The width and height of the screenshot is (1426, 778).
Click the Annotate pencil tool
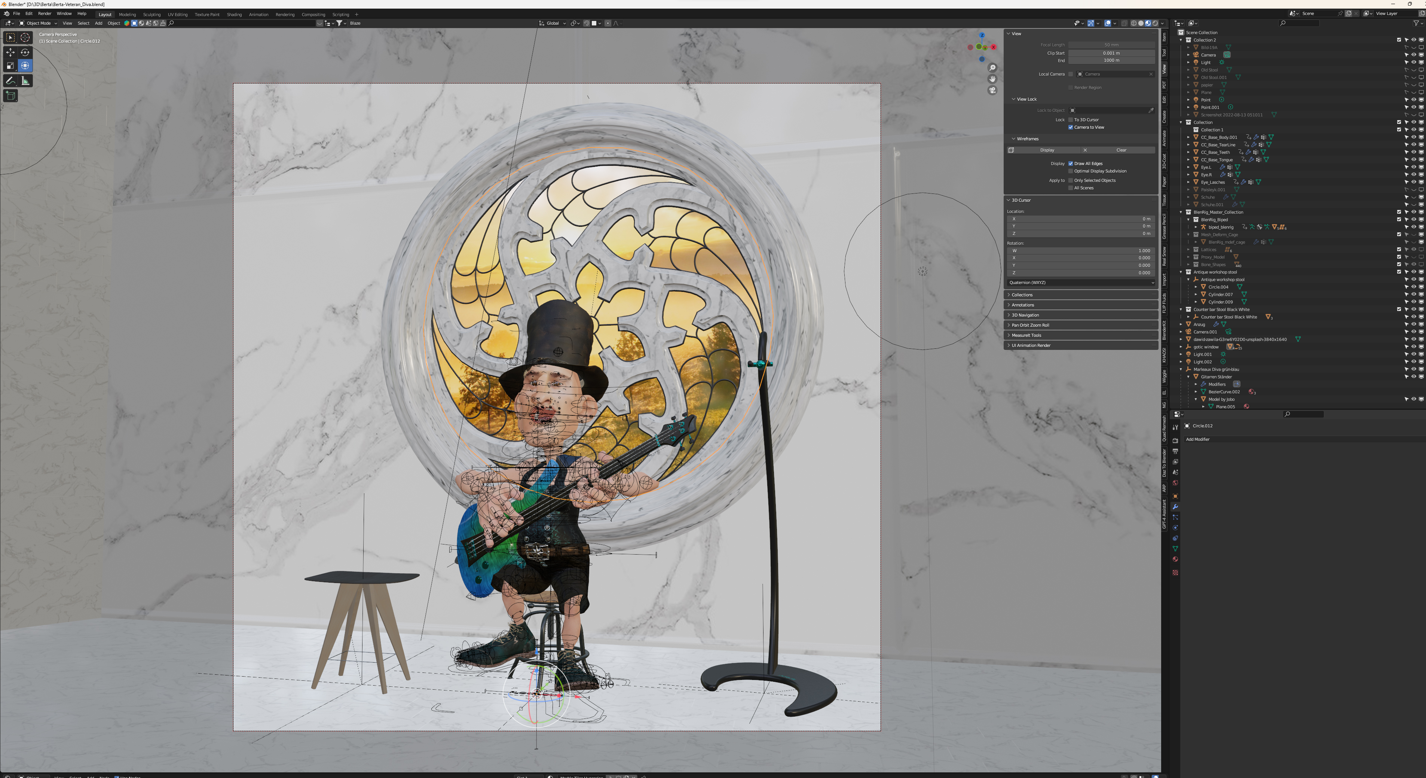pos(10,81)
